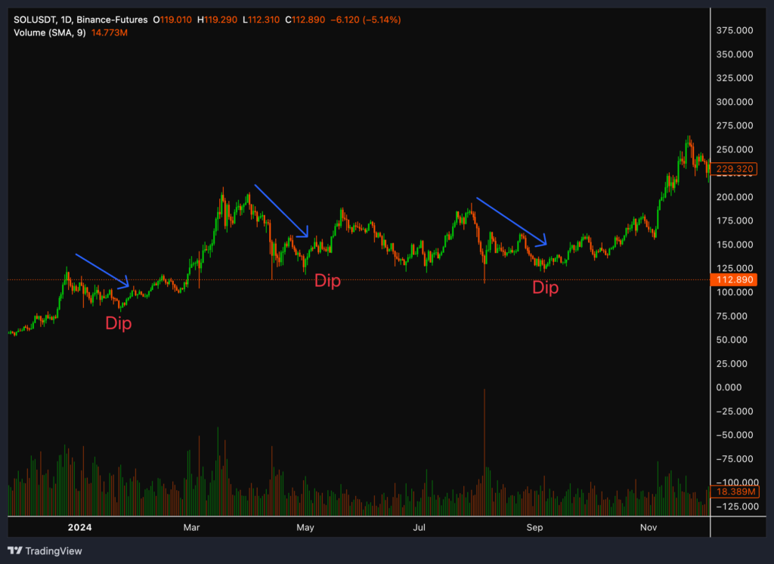Select the Dip text label near September

(545, 288)
